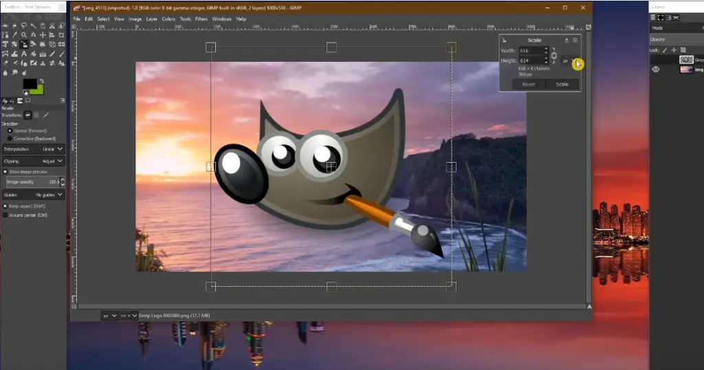The image size is (704, 370).
Task: Enable Around center (Ctrl)
Action: (25, 216)
